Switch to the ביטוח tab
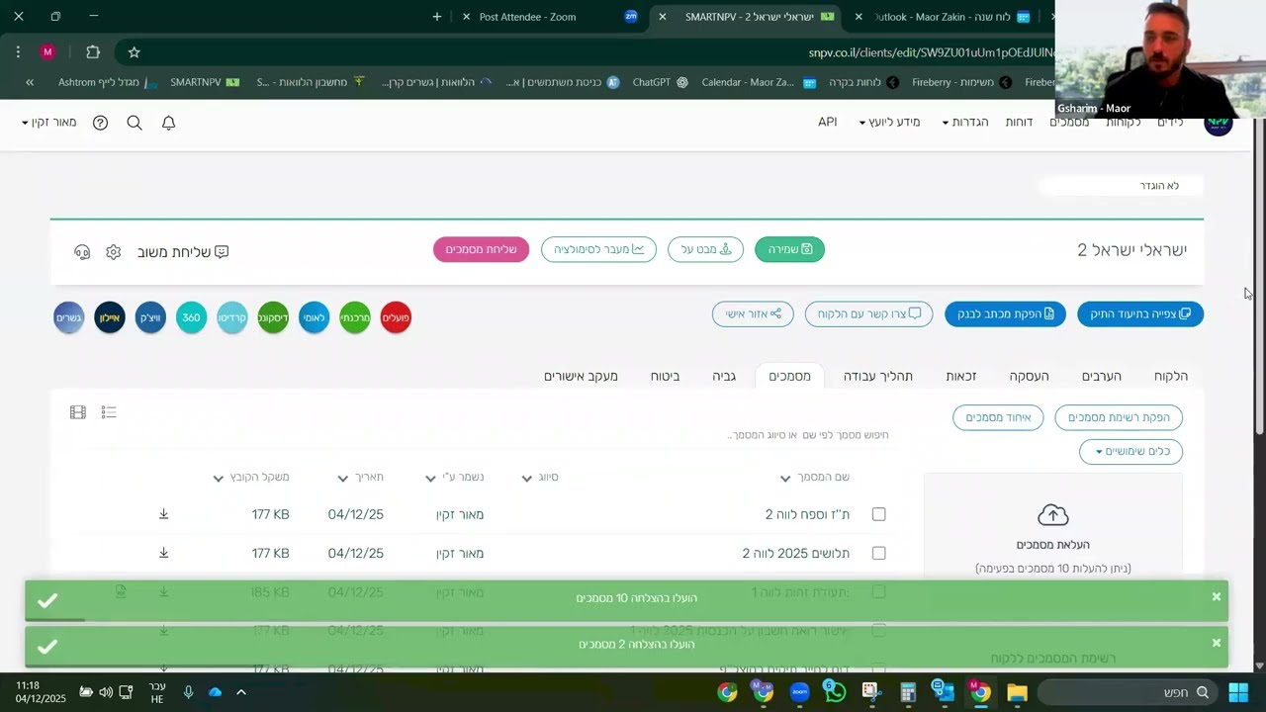The height and width of the screenshot is (712, 1266). pyautogui.click(x=665, y=376)
